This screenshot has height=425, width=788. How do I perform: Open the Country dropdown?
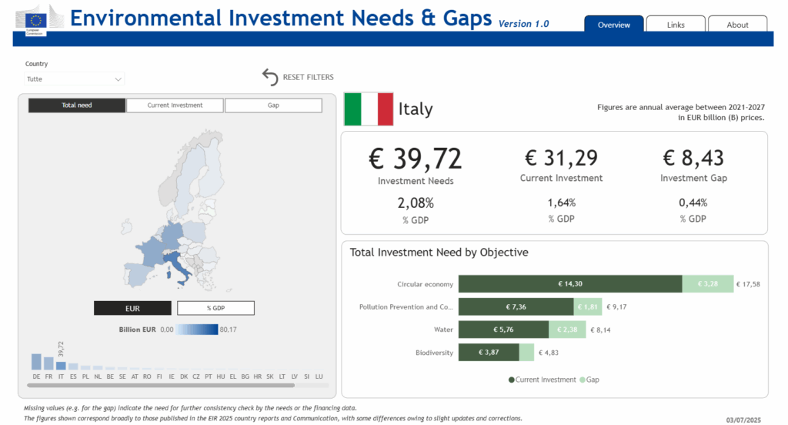74,79
